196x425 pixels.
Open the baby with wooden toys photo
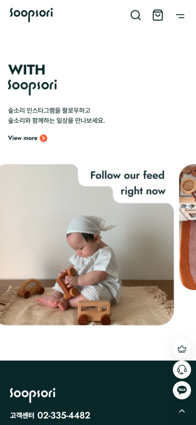click(x=87, y=244)
